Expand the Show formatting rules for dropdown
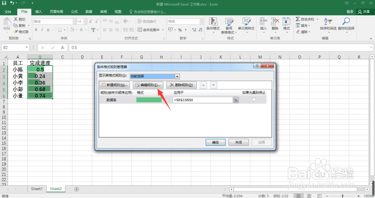The image size is (375, 198). (177, 77)
